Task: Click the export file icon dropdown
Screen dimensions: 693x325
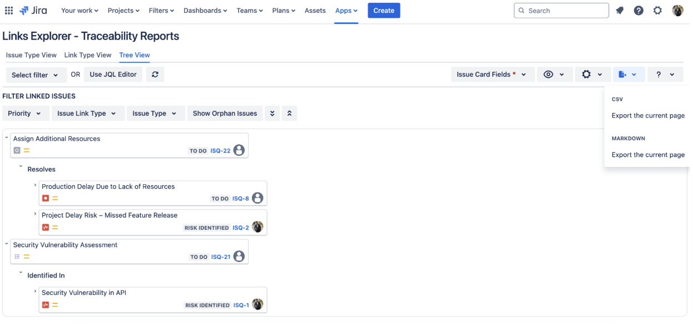Action: (628, 75)
